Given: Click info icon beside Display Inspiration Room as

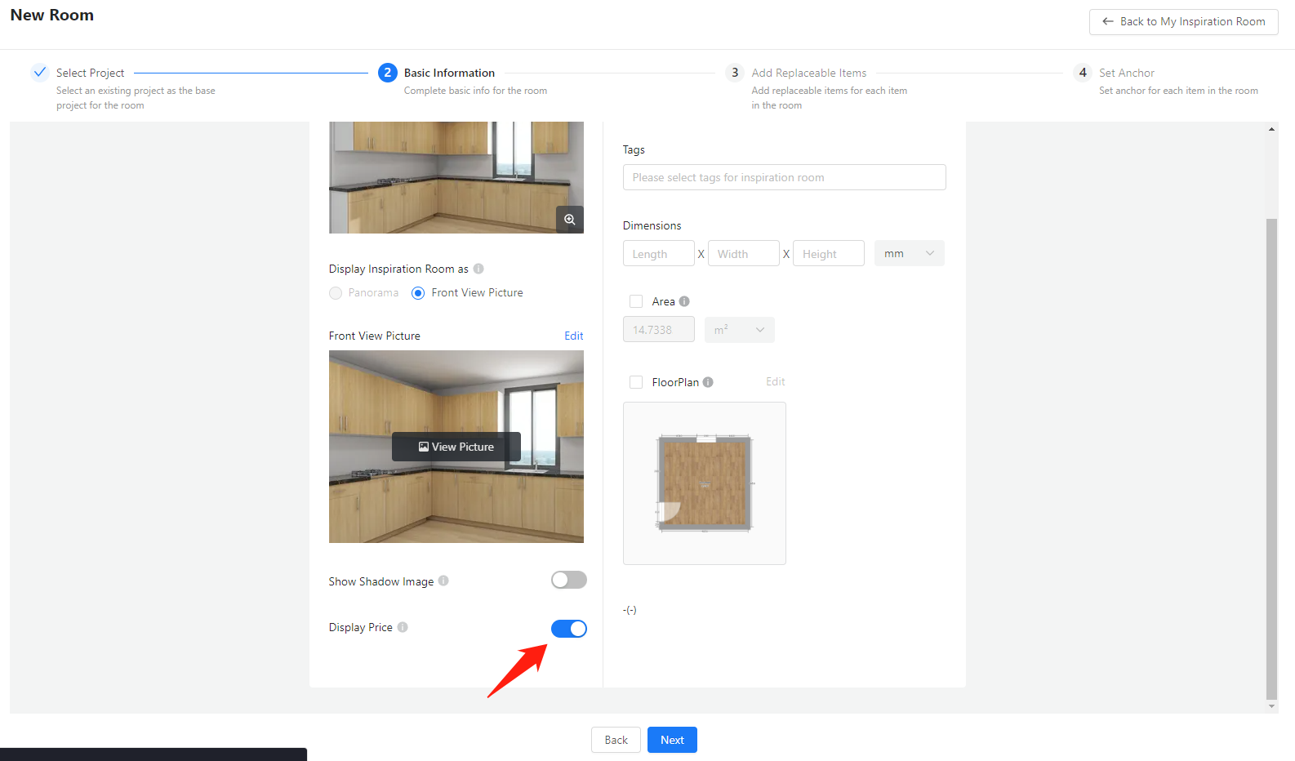Looking at the screenshot, I should pos(478,269).
